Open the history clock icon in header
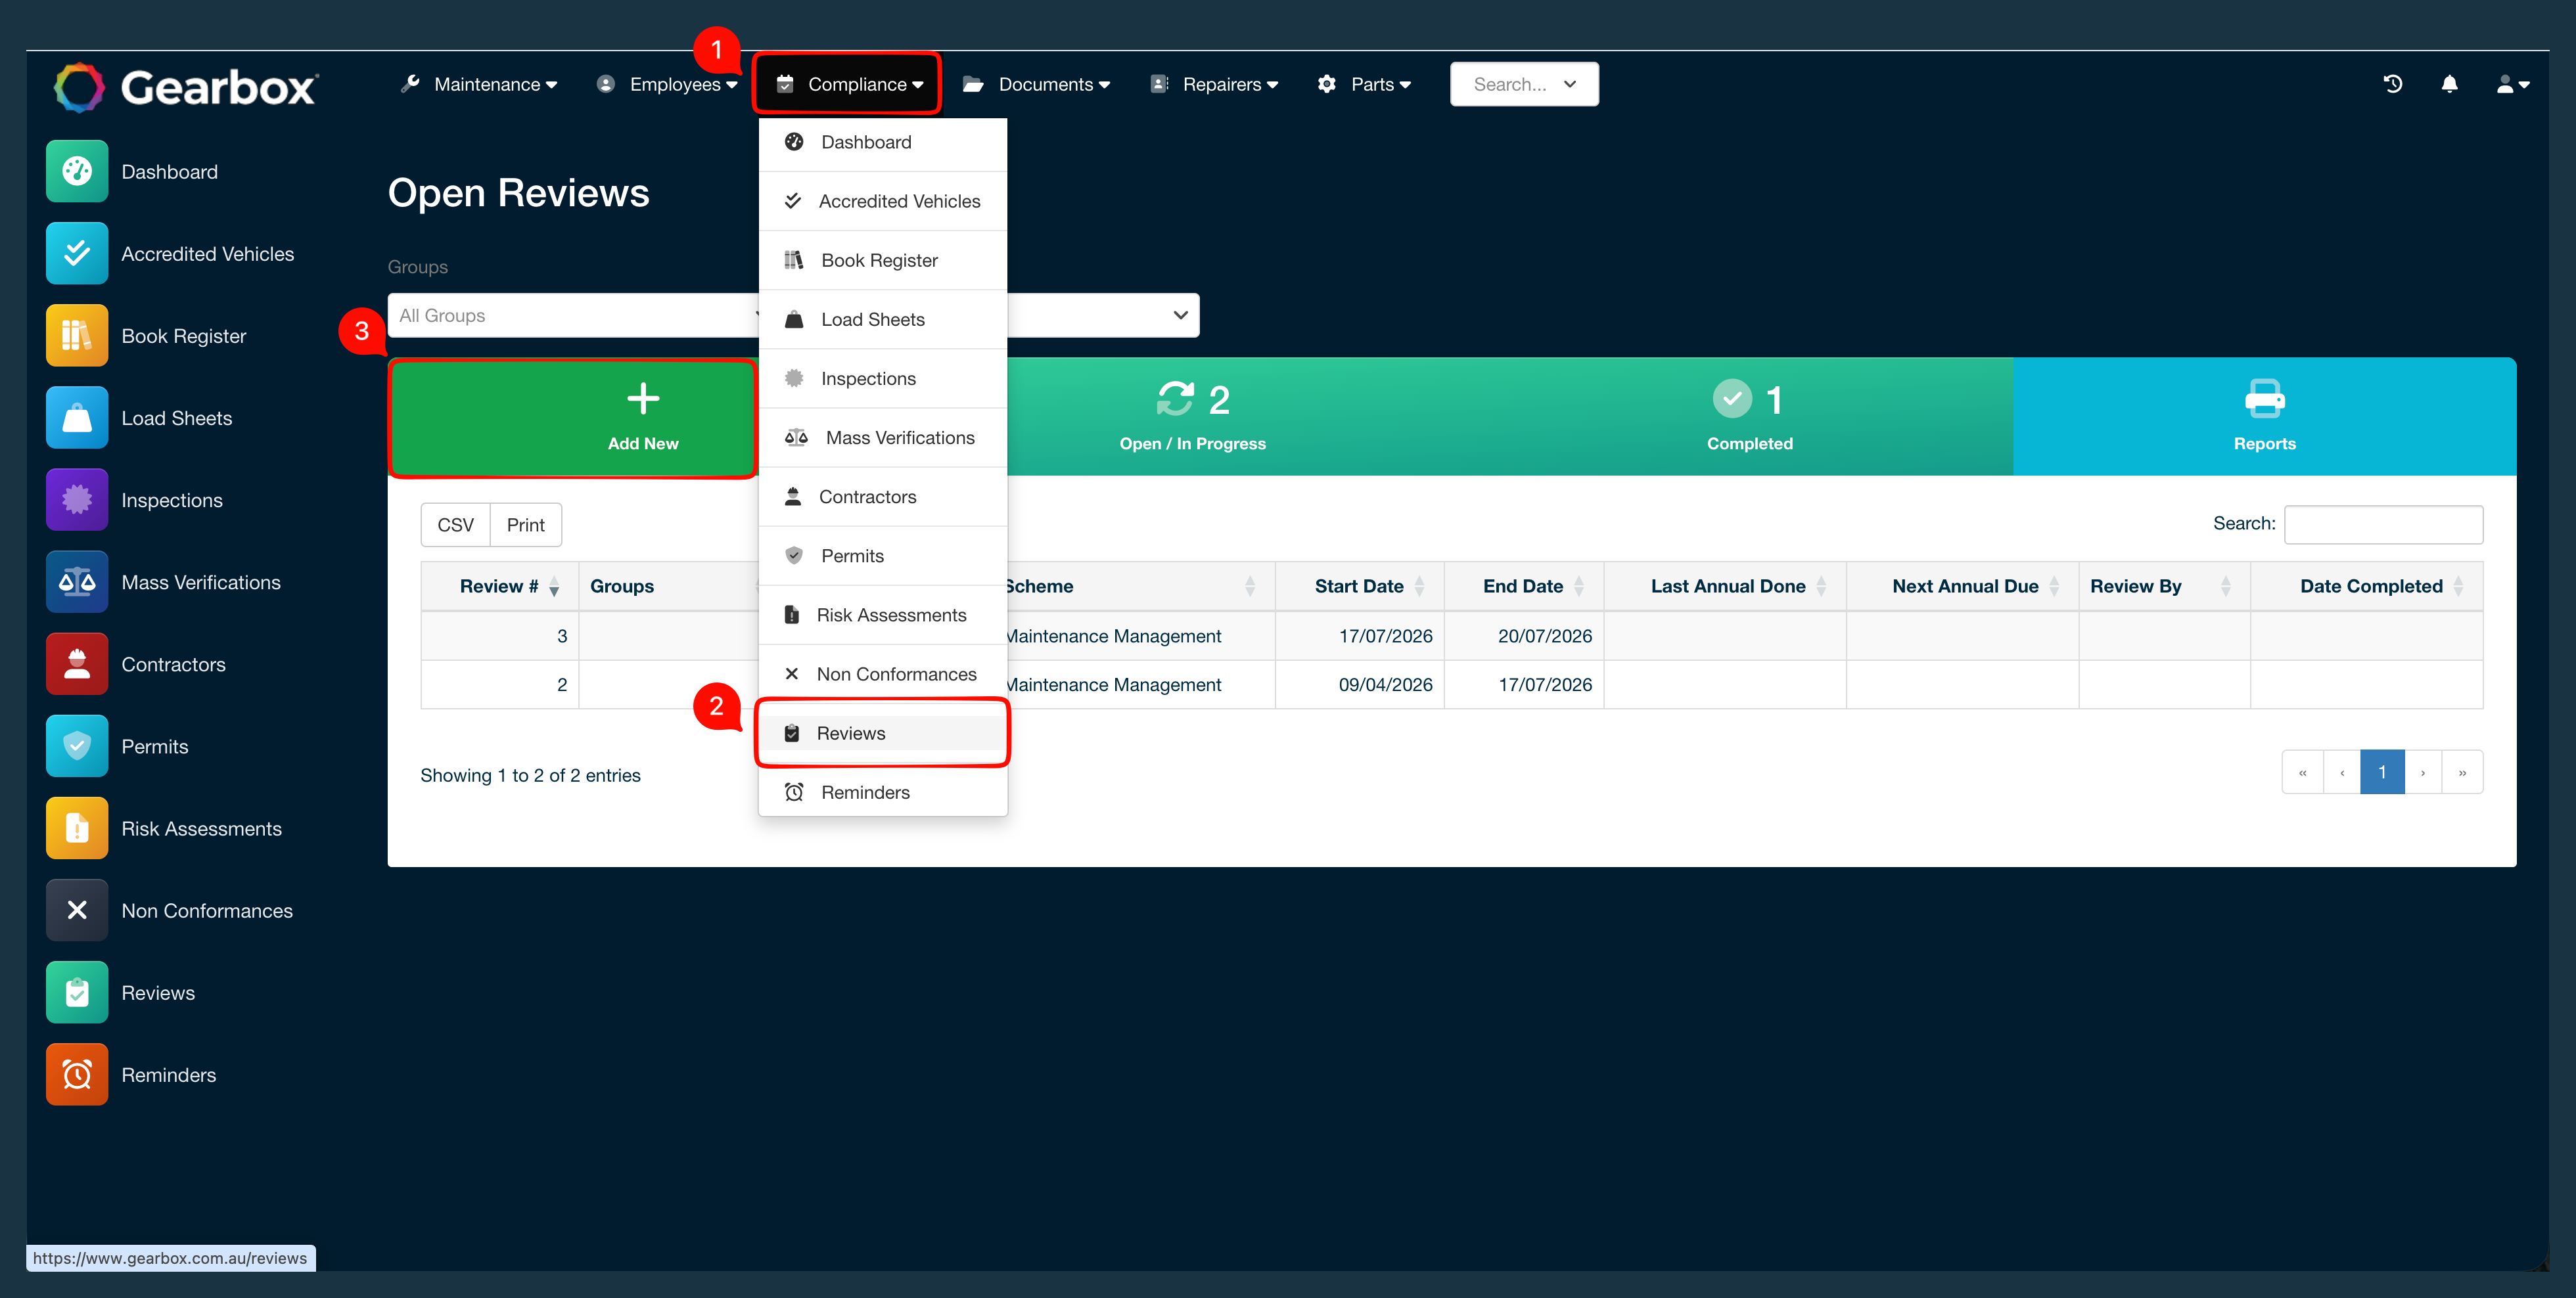 2392,84
